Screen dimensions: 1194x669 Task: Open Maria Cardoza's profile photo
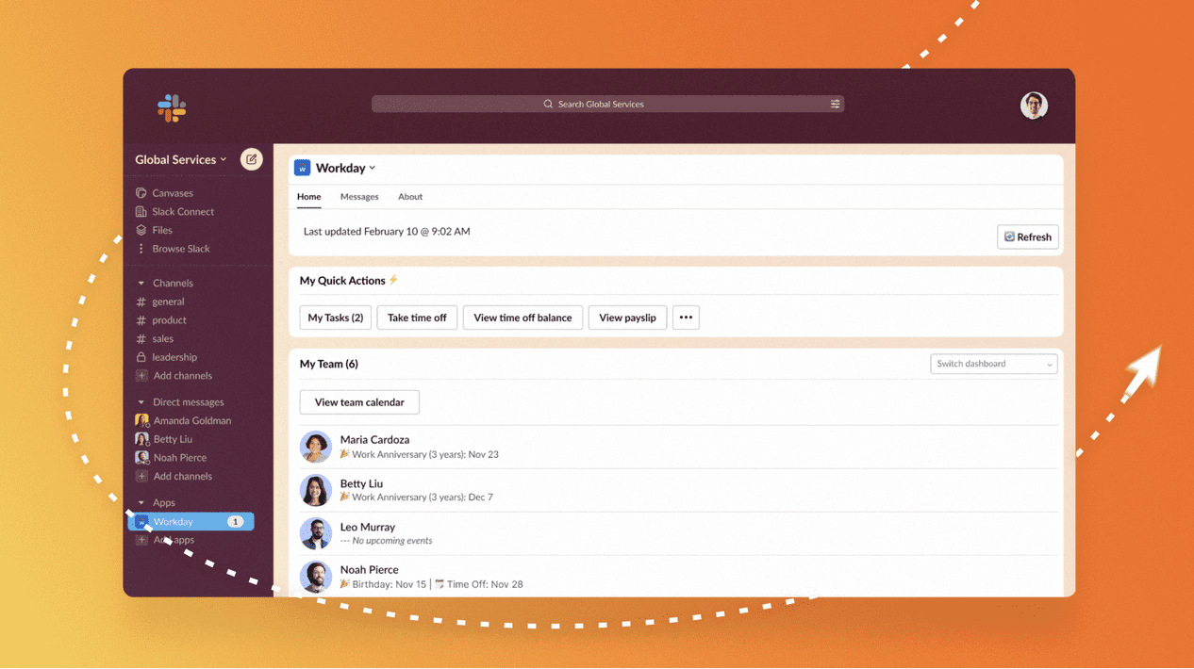coord(316,447)
